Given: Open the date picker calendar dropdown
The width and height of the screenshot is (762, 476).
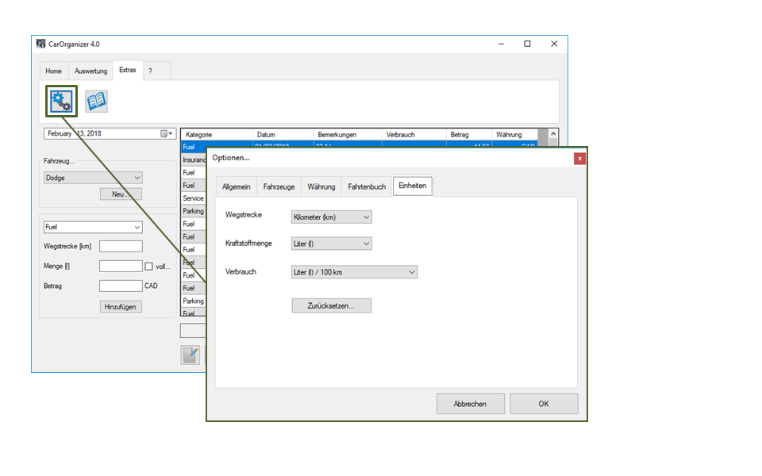Looking at the screenshot, I should (168, 134).
